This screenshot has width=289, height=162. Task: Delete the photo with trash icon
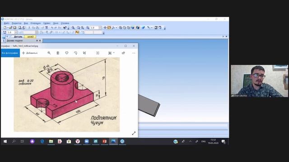[x=58, y=53]
